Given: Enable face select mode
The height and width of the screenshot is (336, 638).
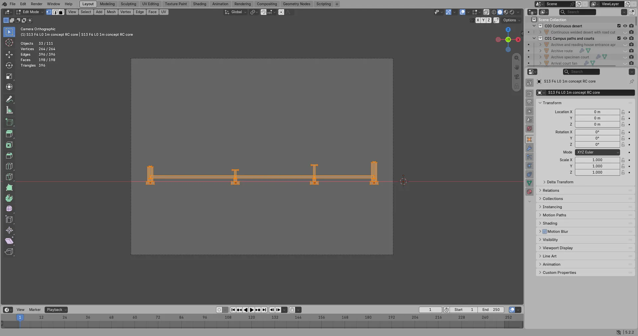Looking at the screenshot, I should pos(61,12).
